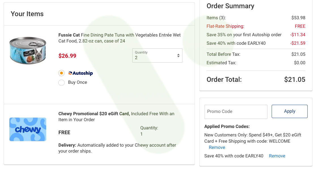Choose the Buy Once option
The image size is (317, 169).
click(x=61, y=82)
